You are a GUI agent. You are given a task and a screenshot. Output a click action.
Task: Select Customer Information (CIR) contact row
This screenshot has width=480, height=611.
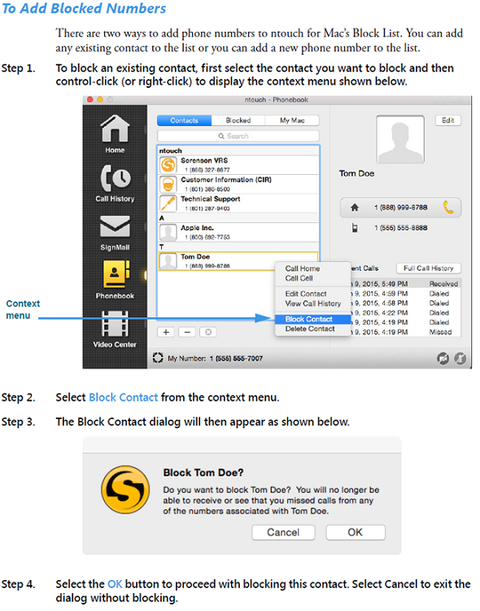pos(238,185)
